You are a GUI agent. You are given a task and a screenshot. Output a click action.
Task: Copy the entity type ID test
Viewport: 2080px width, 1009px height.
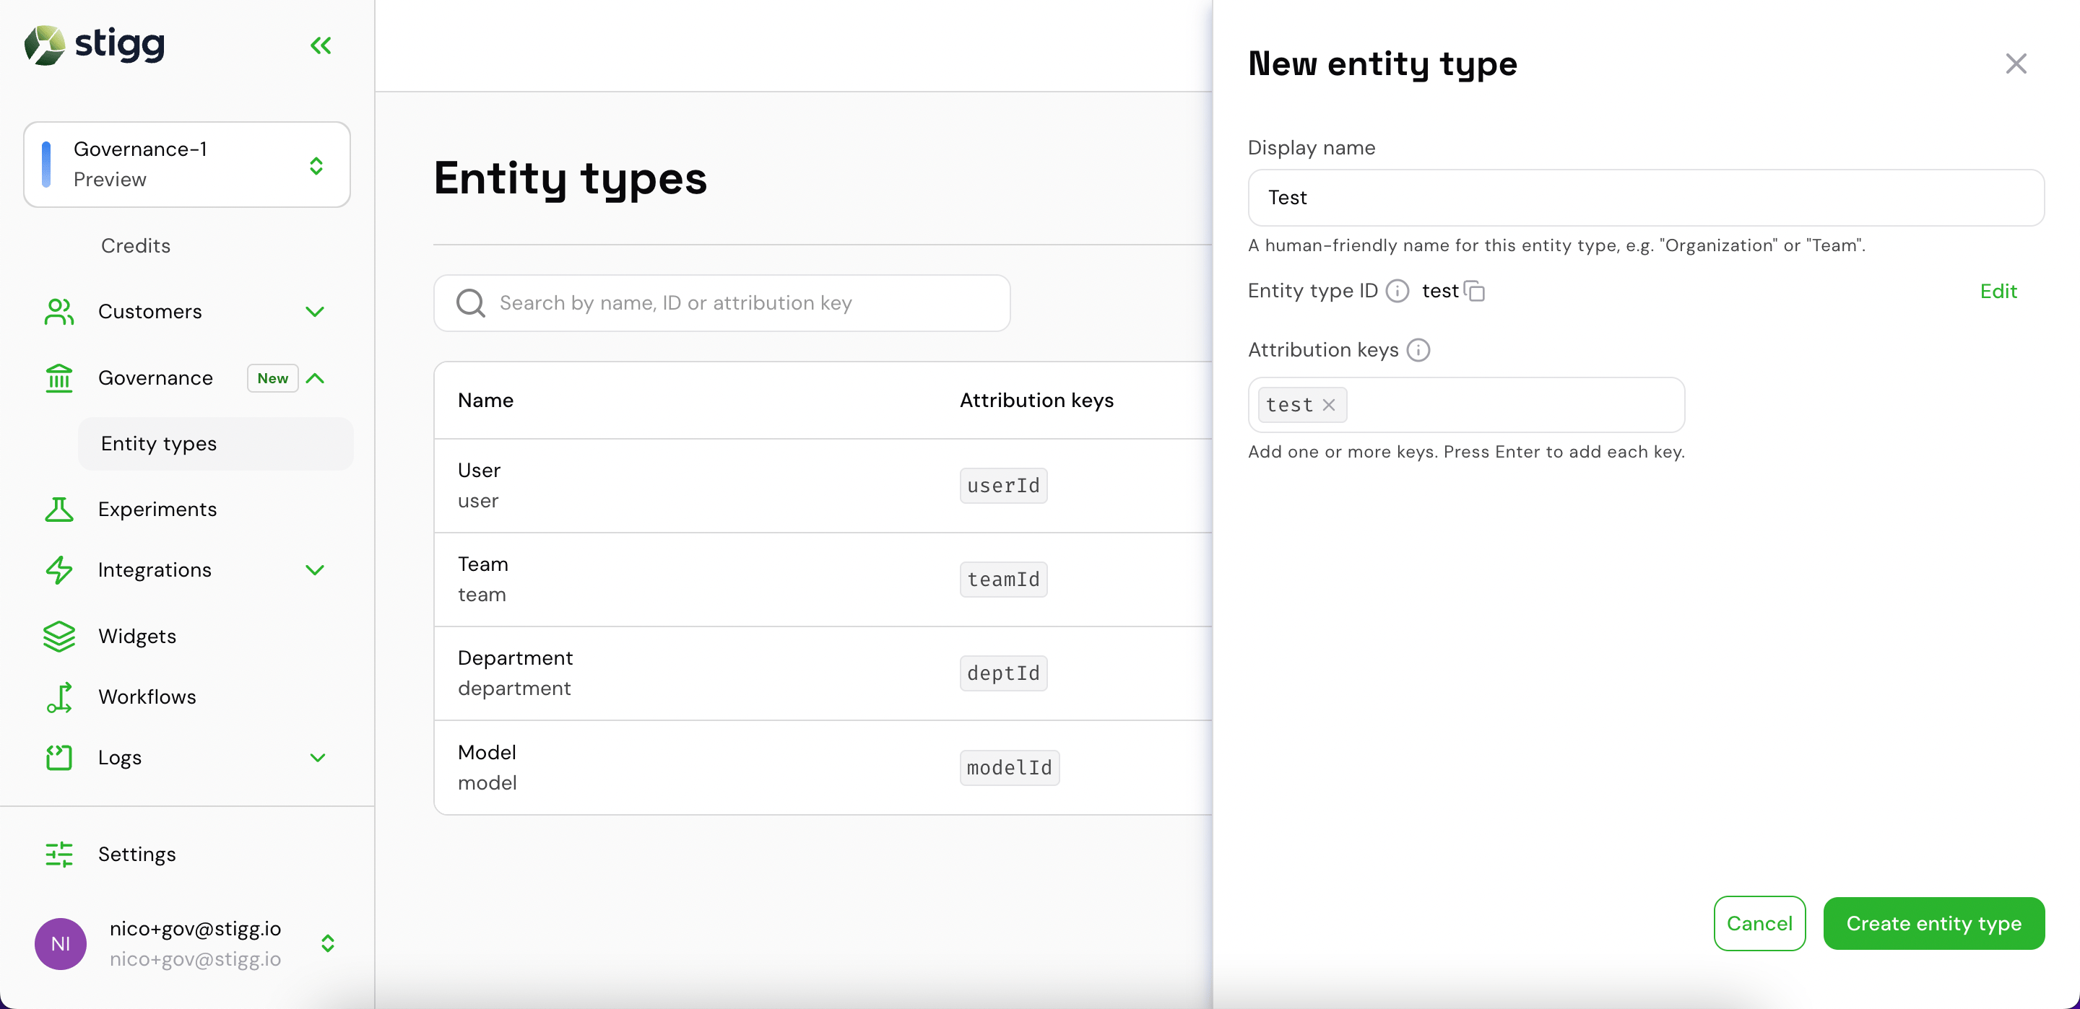point(1474,291)
